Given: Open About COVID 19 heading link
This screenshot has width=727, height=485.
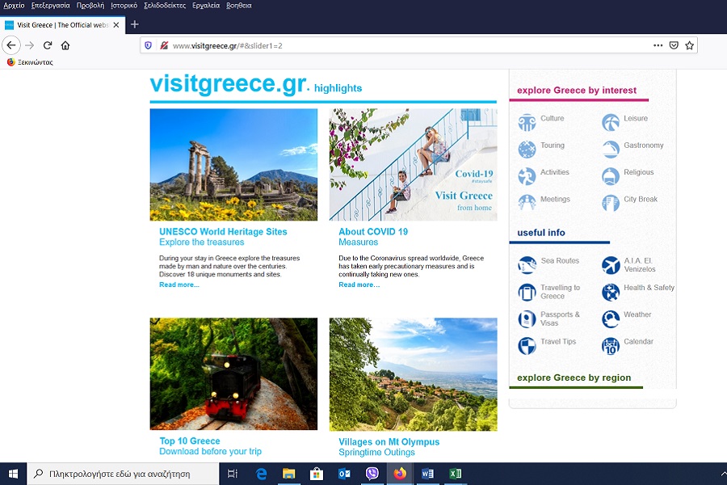Looking at the screenshot, I should coord(373,232).
